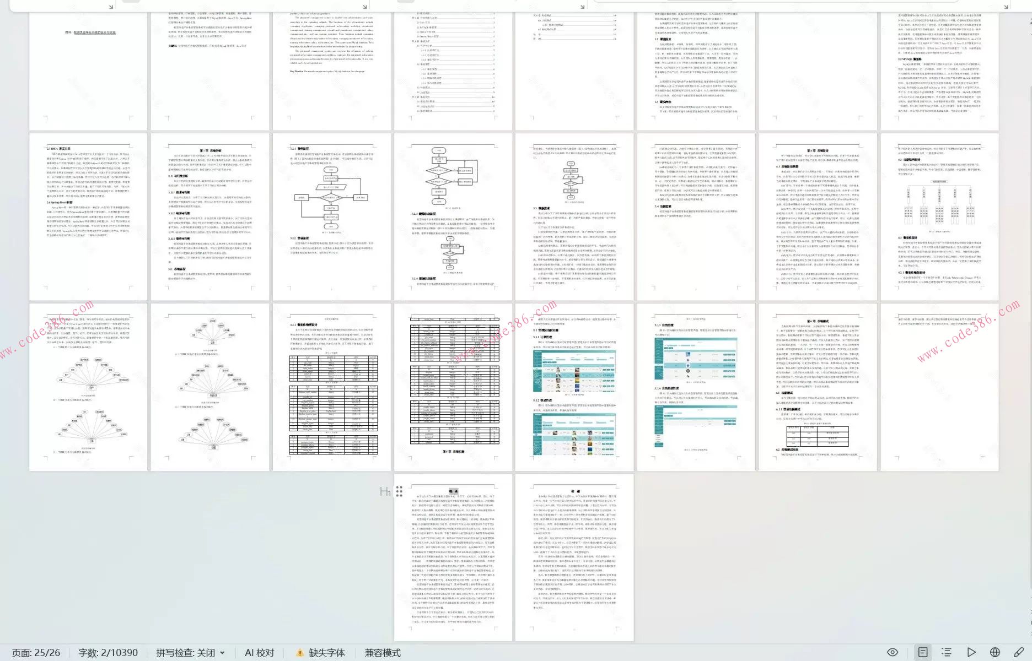Select the page with tables on its lower half
The width and height of the screenshot is (1032, 661).
332,387
